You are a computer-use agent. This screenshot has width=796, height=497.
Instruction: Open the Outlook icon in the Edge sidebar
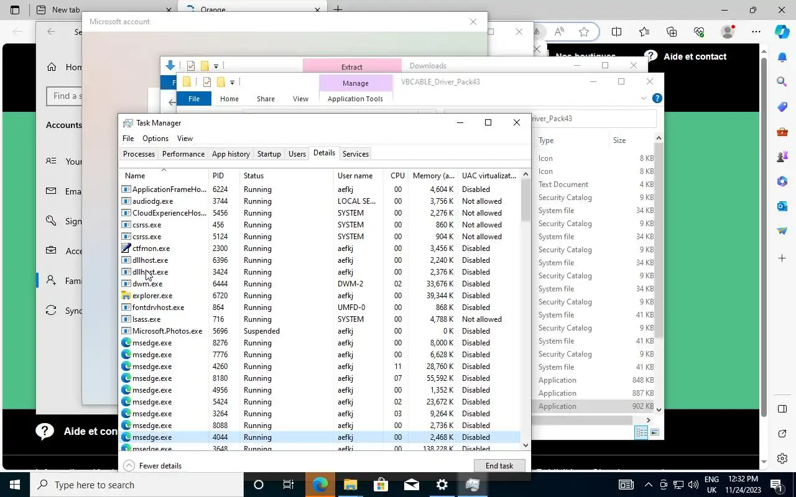[x=782, y=206]
